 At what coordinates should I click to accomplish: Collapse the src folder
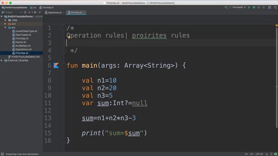5,27
